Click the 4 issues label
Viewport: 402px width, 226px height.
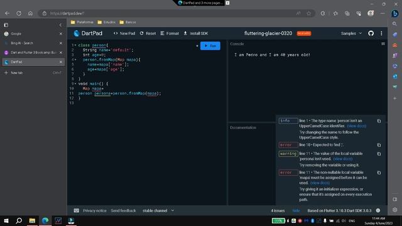(x=278, y=211)
